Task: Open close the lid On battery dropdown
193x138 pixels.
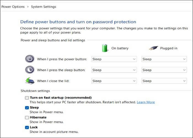Action: point(114,81)
